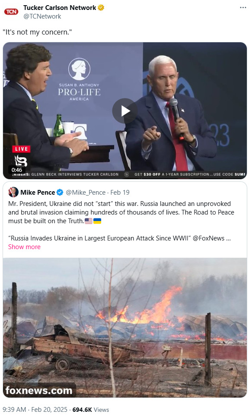Click the LIVE badge on the video
249x417 pixels.
pos(21,149)
